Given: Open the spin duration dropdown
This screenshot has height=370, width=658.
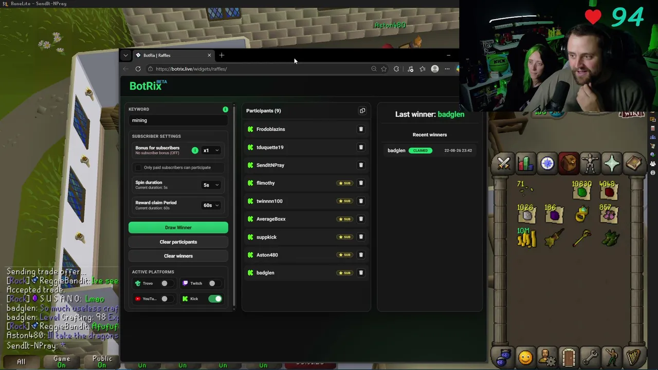Looking at the screenshot, I should (211, 185).
